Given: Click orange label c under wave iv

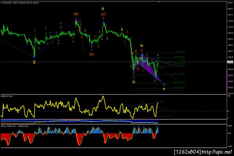Looking at the screenshot, I should coord(142,50).
